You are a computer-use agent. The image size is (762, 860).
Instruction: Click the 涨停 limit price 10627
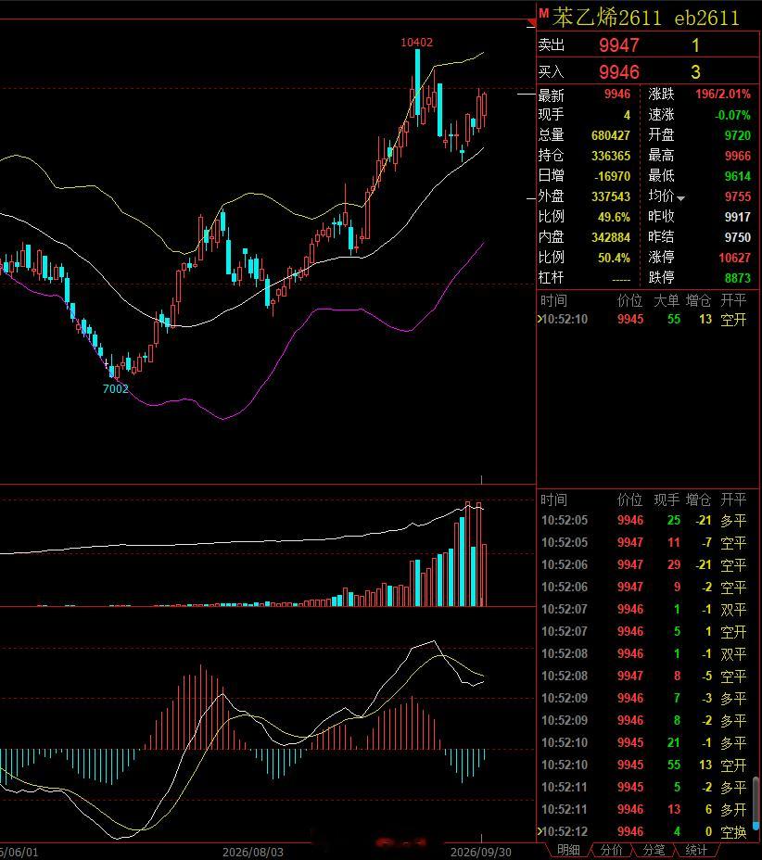pos(734,258)
